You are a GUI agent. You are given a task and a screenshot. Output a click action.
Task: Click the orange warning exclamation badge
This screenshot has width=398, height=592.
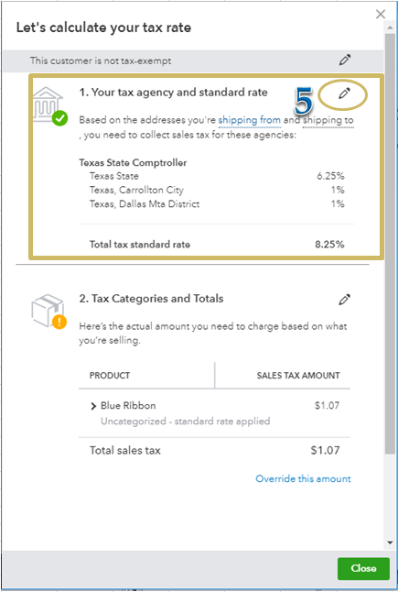(x=59, y=322)
